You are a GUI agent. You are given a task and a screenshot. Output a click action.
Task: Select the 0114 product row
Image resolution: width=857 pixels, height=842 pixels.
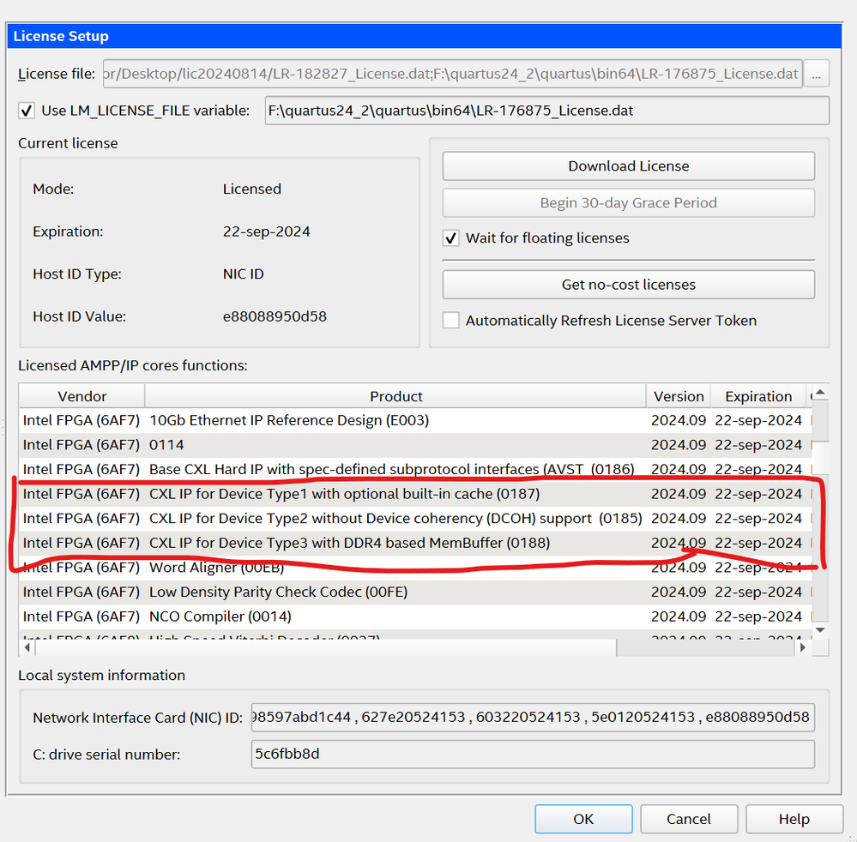point(415,445)
